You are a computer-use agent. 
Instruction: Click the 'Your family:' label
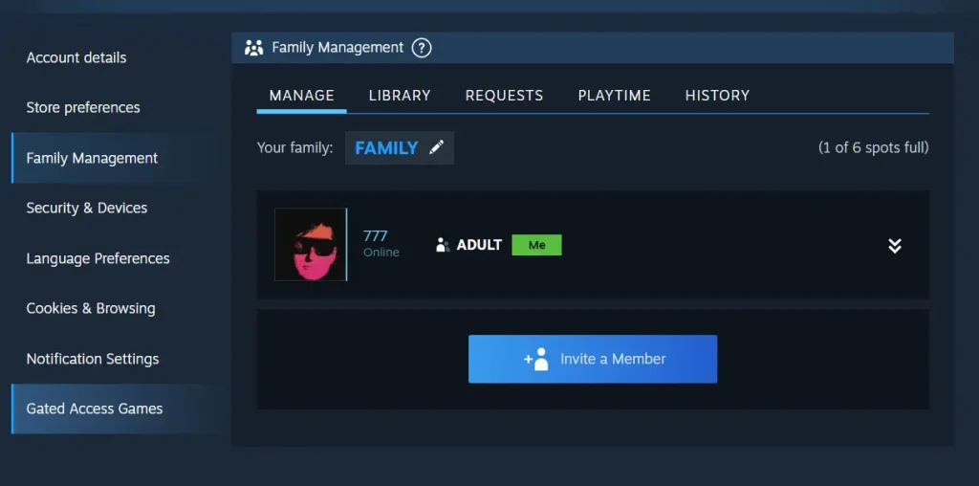pyautogui.click(x=294, y=148)
